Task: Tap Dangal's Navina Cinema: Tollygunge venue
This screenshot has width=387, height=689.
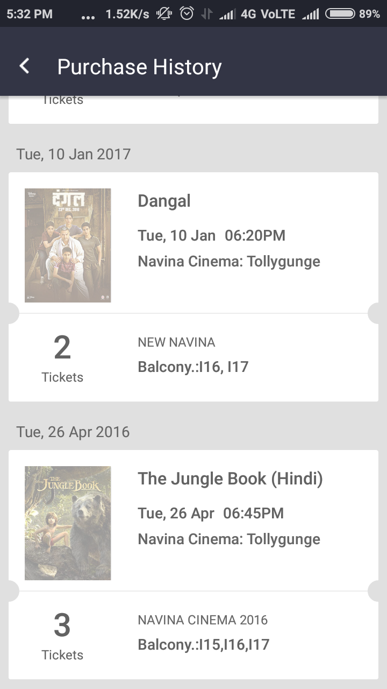Action: click(x=229, y=262)
